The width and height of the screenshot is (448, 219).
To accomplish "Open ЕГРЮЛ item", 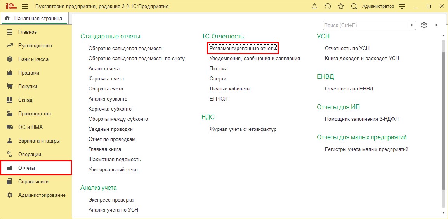I will pyautogui.click(x=219, y=99).
